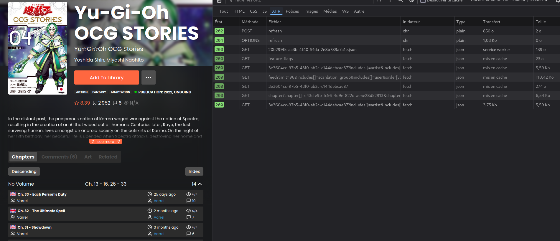Click the comments icon showing 10 on Ch. 33
The width and height of the screenshot is (560, 241).
(189, 201)
